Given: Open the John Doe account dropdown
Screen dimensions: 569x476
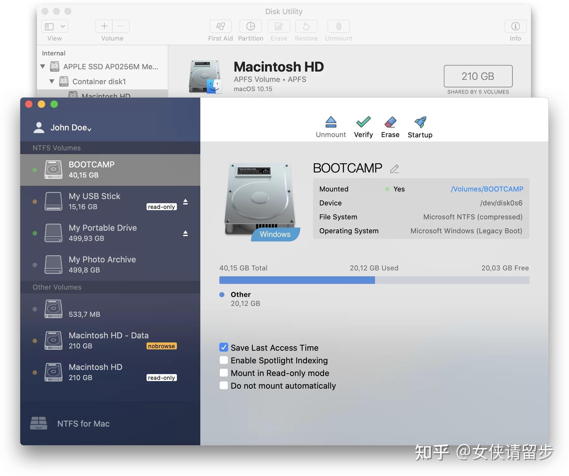Looking at the screenshot, I should (x=89, y=129).
